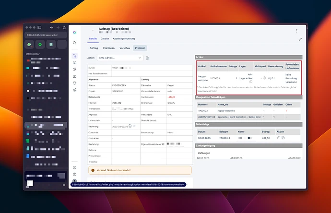Open the PDF document icon next to Aktion
The image size is (331, 213).
click(147, 58)
